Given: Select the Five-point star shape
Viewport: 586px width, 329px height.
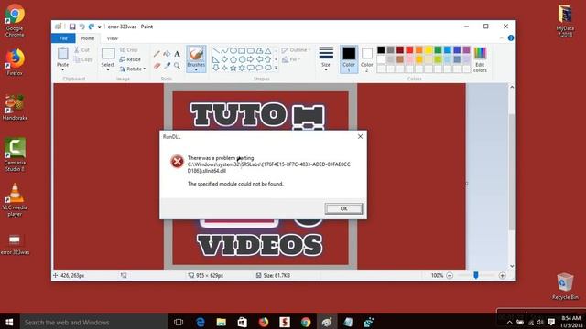Looking at the screenshot, I should click(x=233, y=68).
